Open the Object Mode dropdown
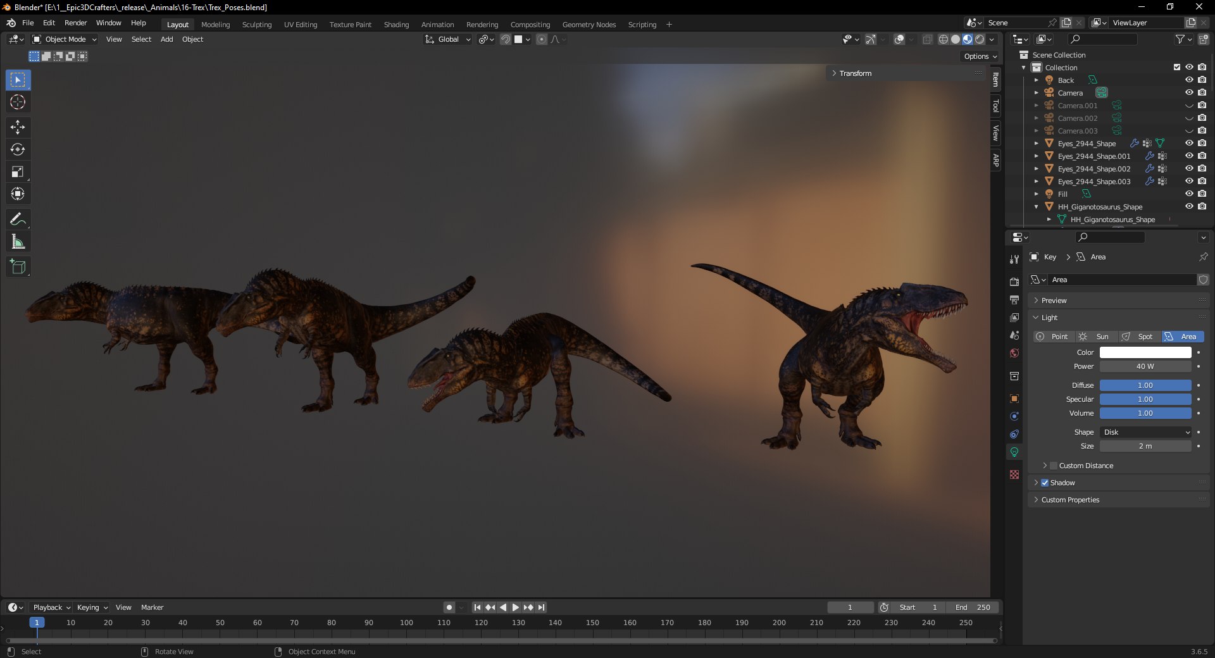The width and height of the screenshot is (1215, 658). (65, 39)
